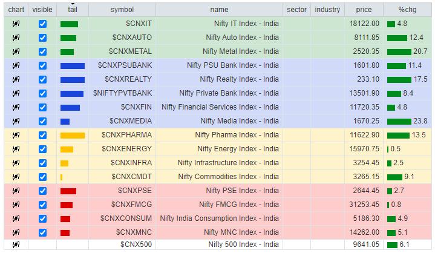The image size is (435, 256).
Task: Click chart icon for $CNXPHARMA row
Action: click(16, 135)
